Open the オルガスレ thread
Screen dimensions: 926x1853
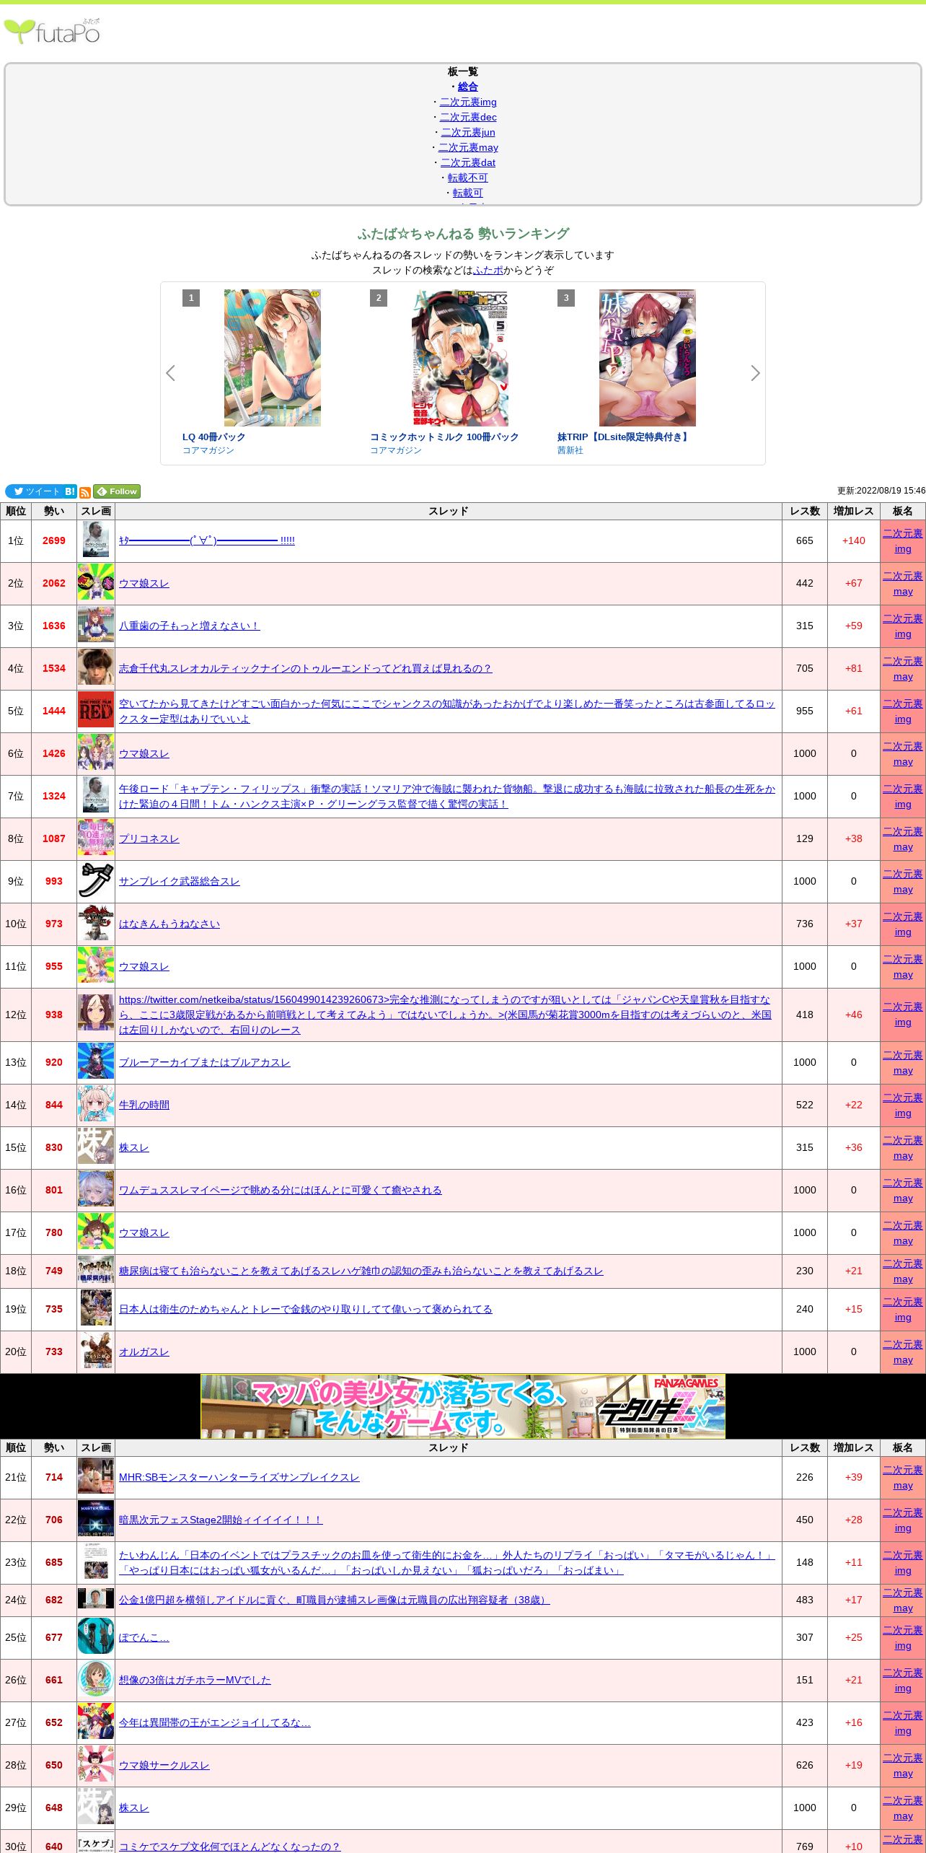tap(144, 1352)
